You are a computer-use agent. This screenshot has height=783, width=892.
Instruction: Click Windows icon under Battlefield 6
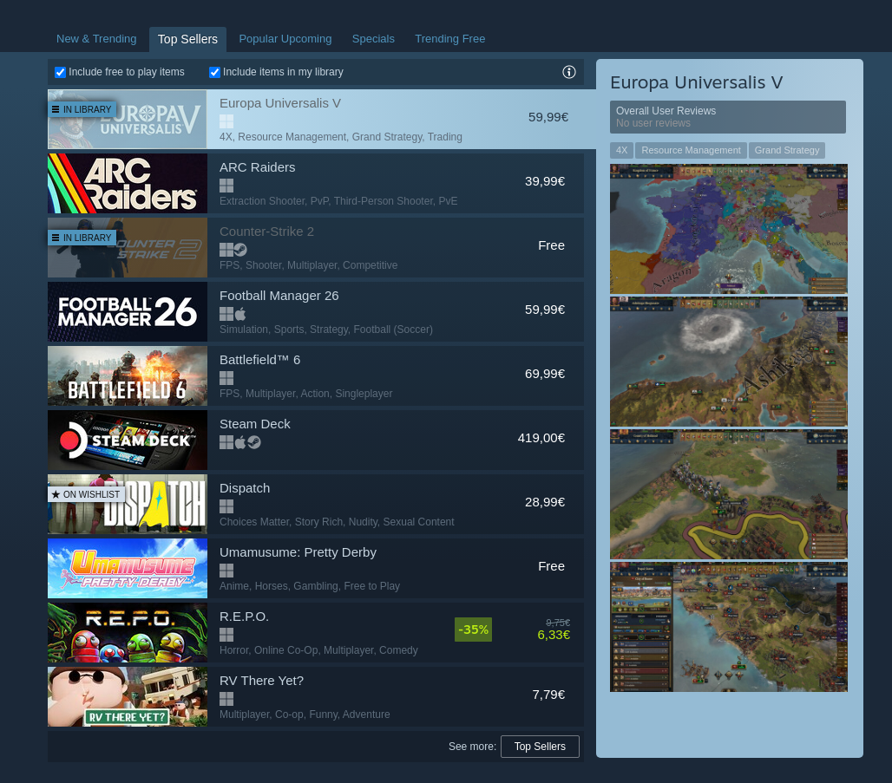pyautogui.click(x=226, y=378)
